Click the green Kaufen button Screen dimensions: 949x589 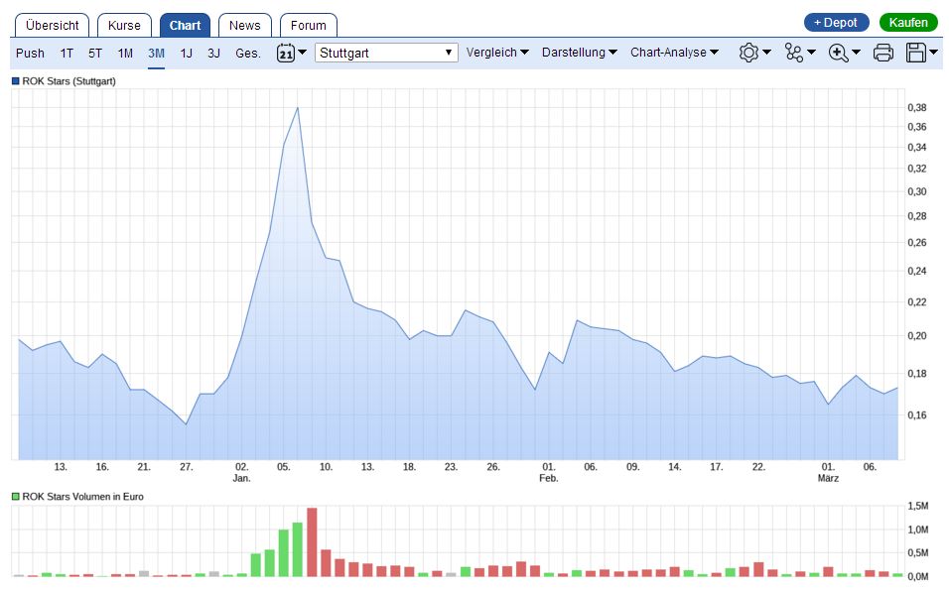(x=908, y=23)
